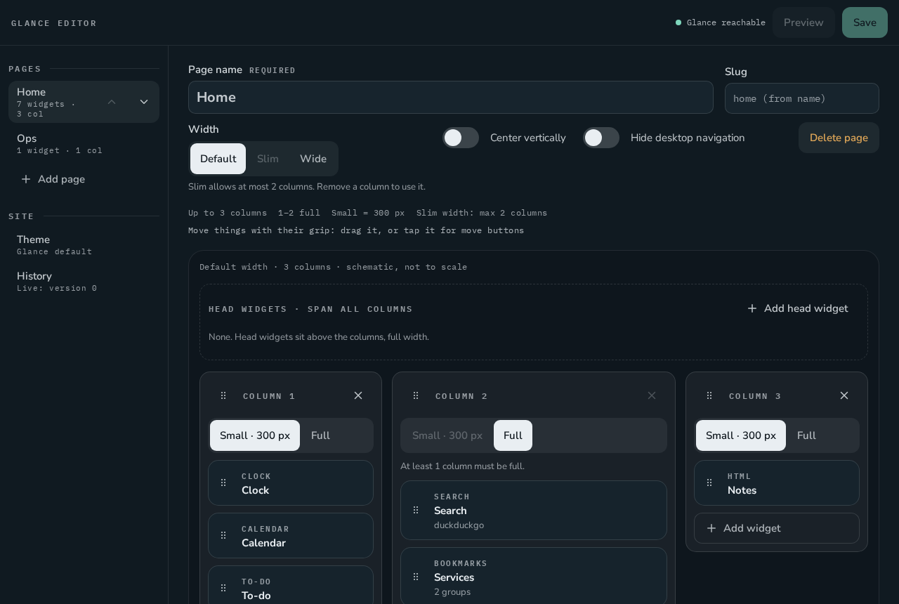Select the Default page width
Image resolution: width=899 pixels, height=604 pixels.
(218, 159)
